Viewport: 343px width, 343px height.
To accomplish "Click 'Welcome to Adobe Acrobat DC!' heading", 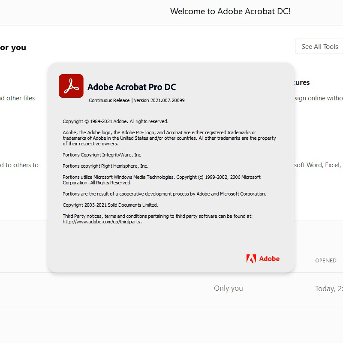I will click(230, 11).
